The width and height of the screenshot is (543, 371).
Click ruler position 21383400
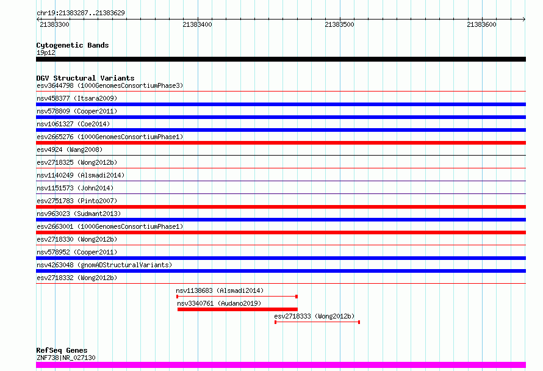(198, 24)
